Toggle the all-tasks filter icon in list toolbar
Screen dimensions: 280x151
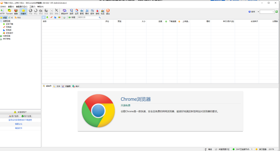point(44,17)
